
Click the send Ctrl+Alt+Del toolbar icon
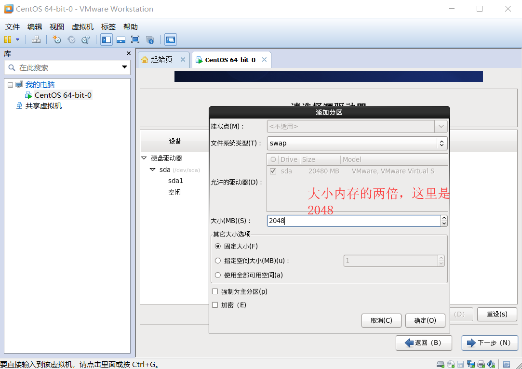tap(36, 40)
